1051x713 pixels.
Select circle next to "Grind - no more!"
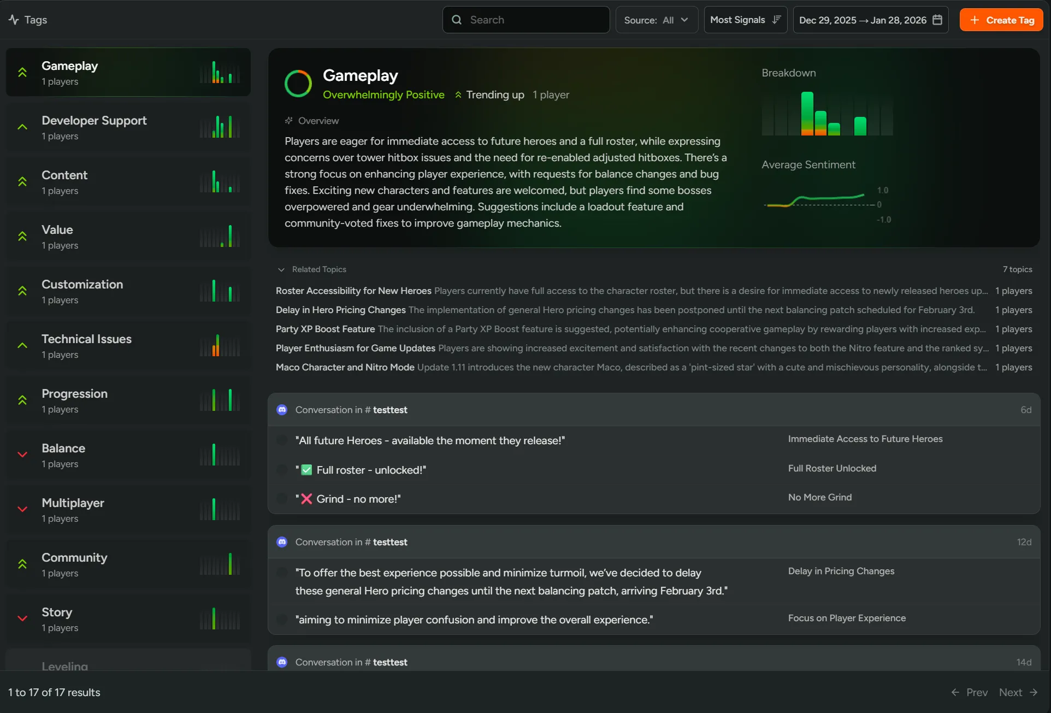point(282,498)
